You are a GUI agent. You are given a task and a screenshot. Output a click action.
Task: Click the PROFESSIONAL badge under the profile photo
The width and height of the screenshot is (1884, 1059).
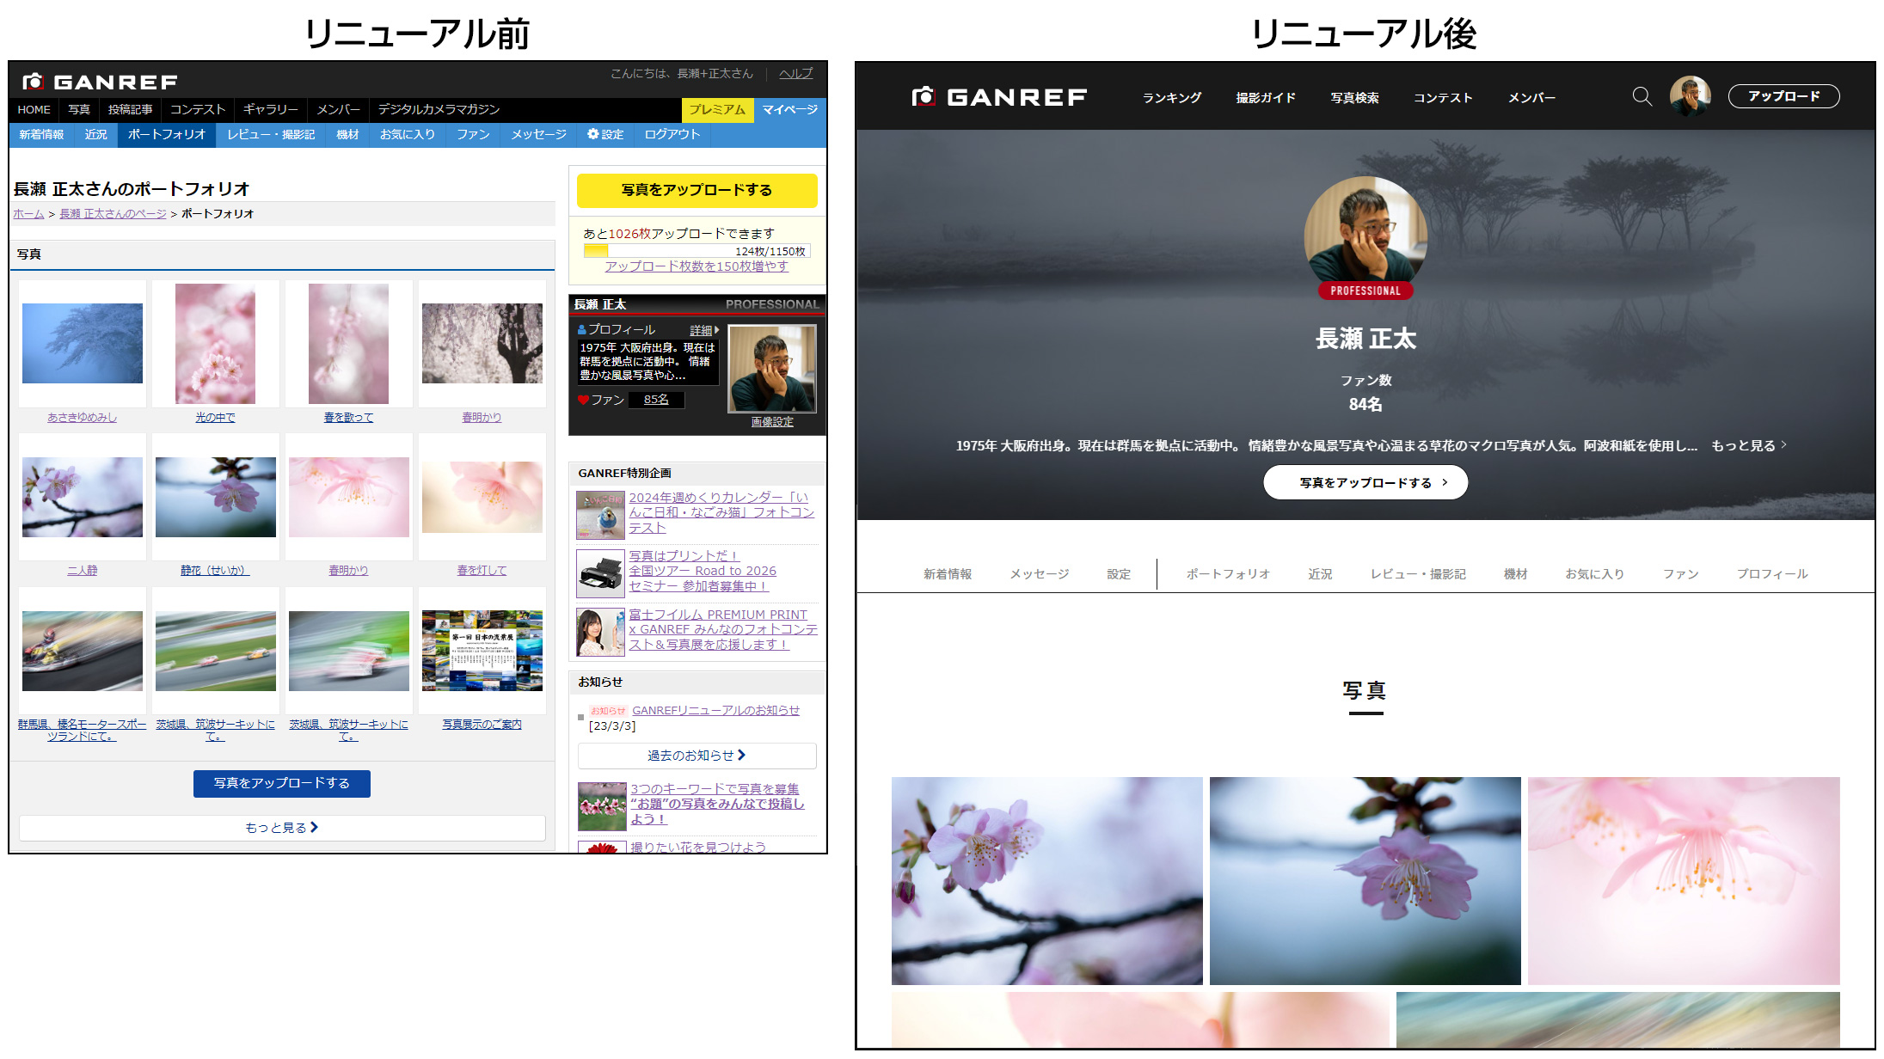1365,291
